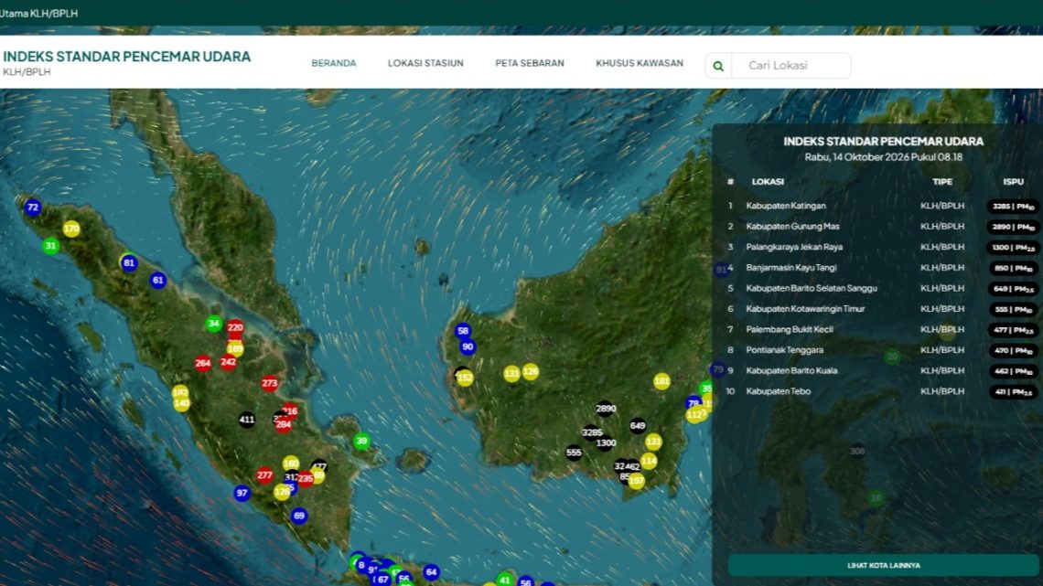Click red station marker 220
Image resolution: width=1043 pixels, height=586 pixels.
235,327
